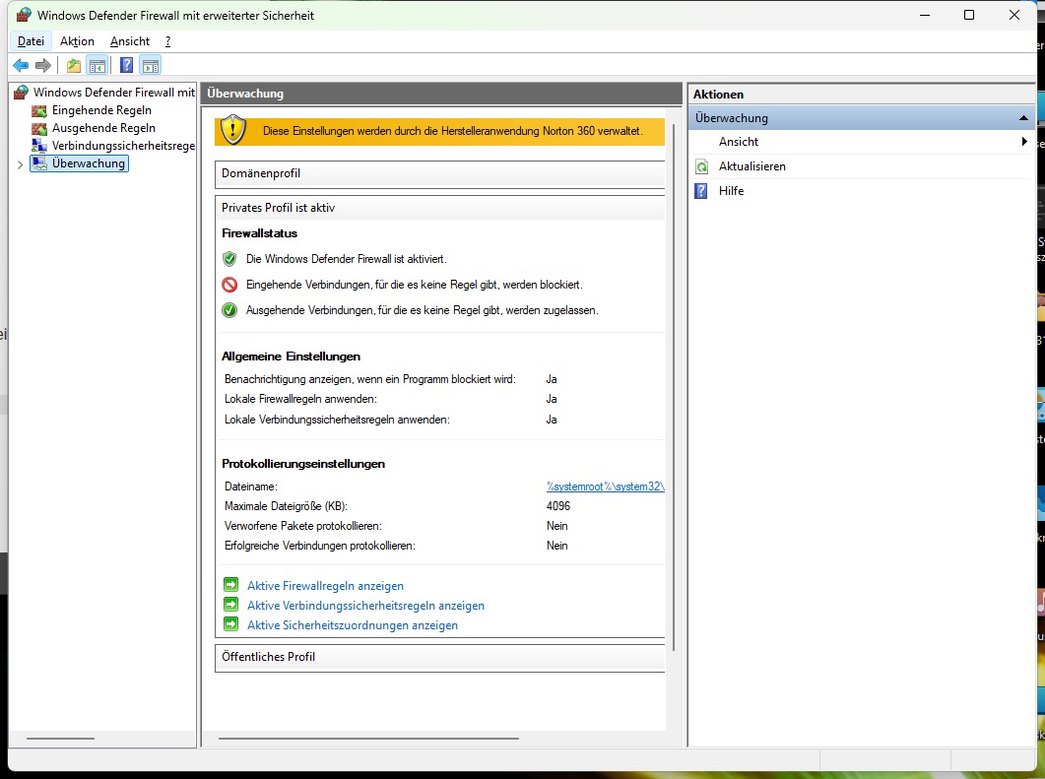Click Aktualisieren in the actions pane
Viewport: 1045px width, 779px height.
(x=751, y=166)
